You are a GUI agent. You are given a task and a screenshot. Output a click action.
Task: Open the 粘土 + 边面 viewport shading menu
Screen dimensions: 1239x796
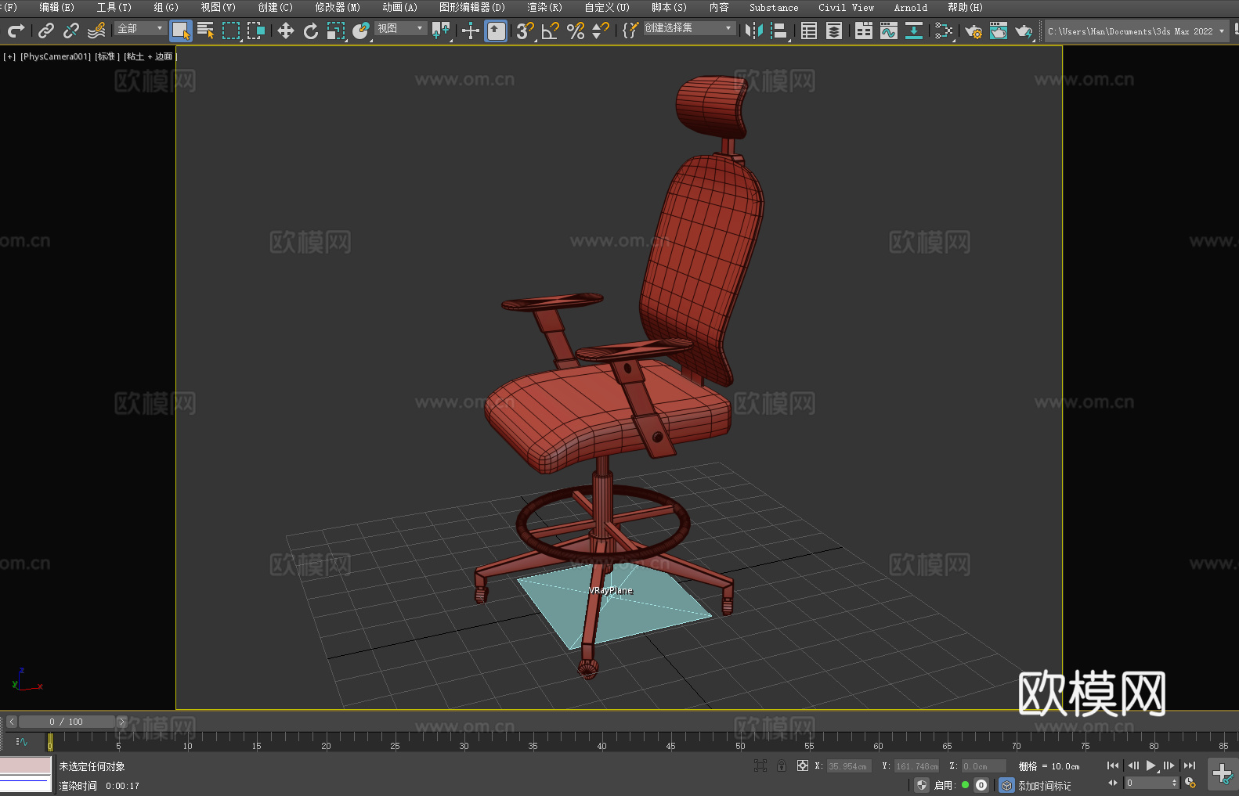(150, 56)
